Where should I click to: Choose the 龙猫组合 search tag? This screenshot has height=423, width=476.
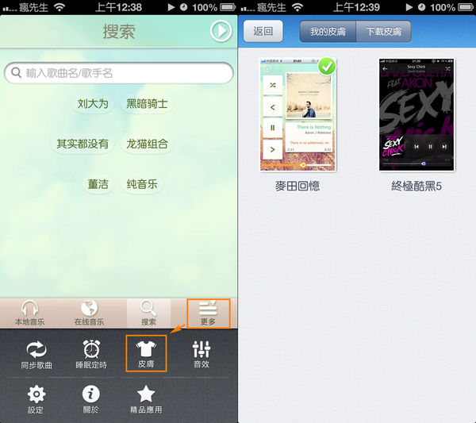(147, 144)
